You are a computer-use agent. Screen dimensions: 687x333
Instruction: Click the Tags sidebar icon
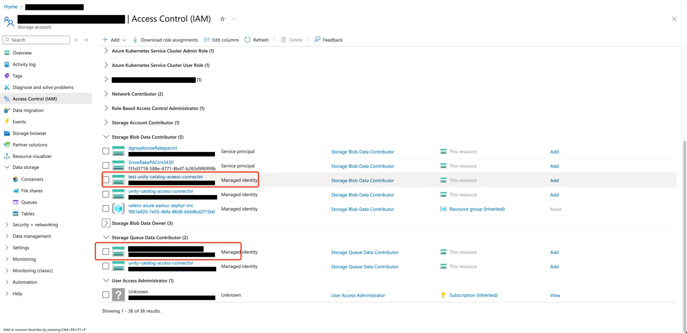(7, 76)
